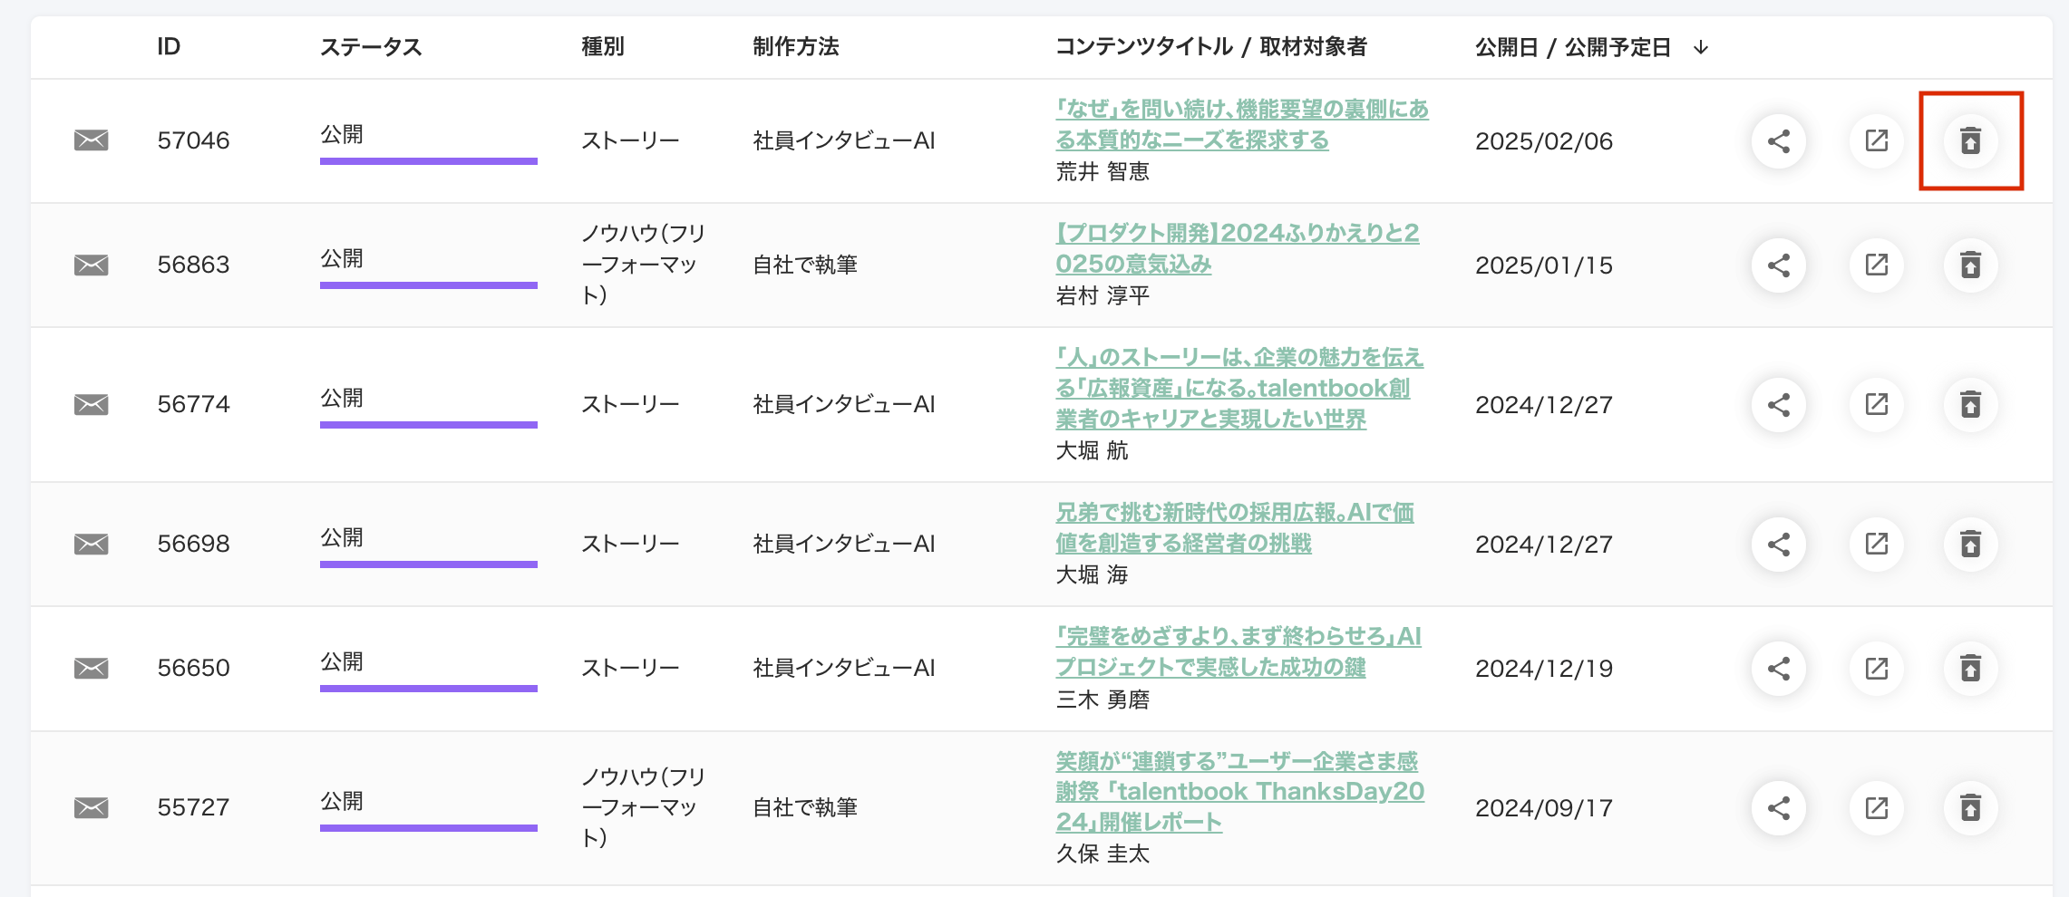Click the ステータス column header
Screen dimensions: 2069x897
coord(371,47)
